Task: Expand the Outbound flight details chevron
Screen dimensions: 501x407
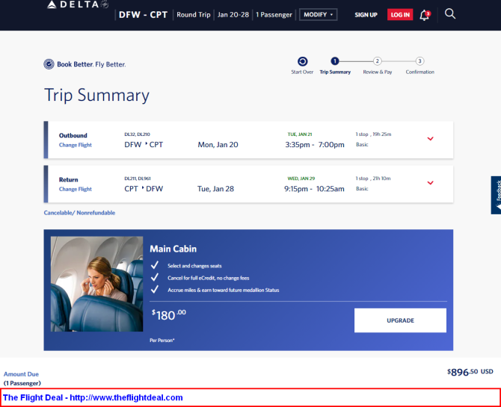Action: (x=431, y=139)
